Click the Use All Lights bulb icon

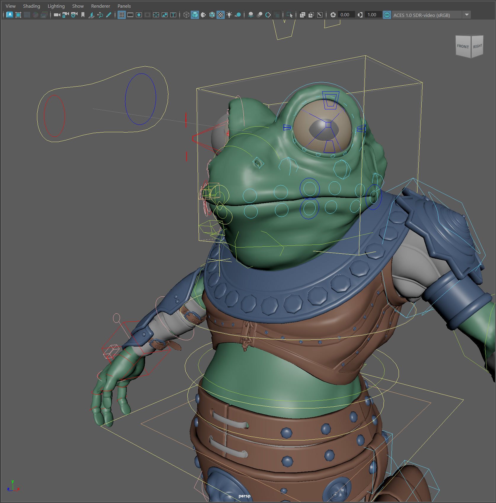click(x=229, y=15)
